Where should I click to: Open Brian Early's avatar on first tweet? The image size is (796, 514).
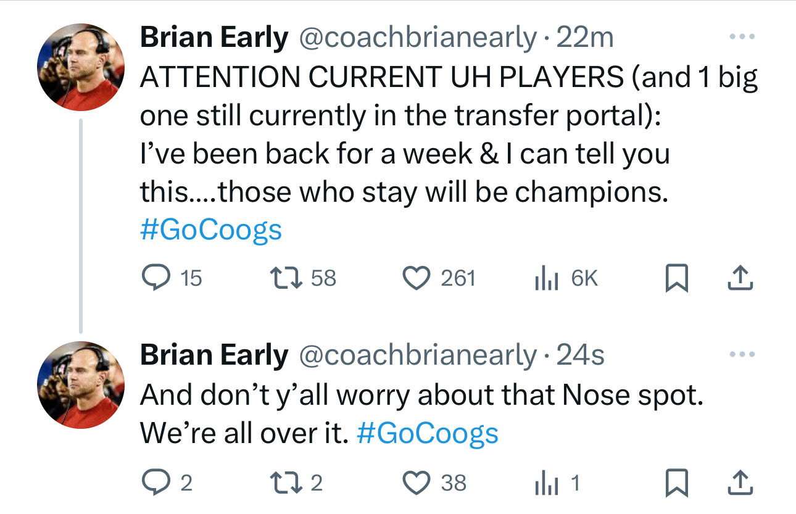81,68
